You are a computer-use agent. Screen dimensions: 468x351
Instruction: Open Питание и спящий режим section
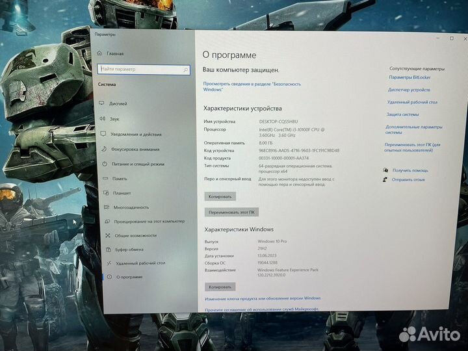point(138,164)
